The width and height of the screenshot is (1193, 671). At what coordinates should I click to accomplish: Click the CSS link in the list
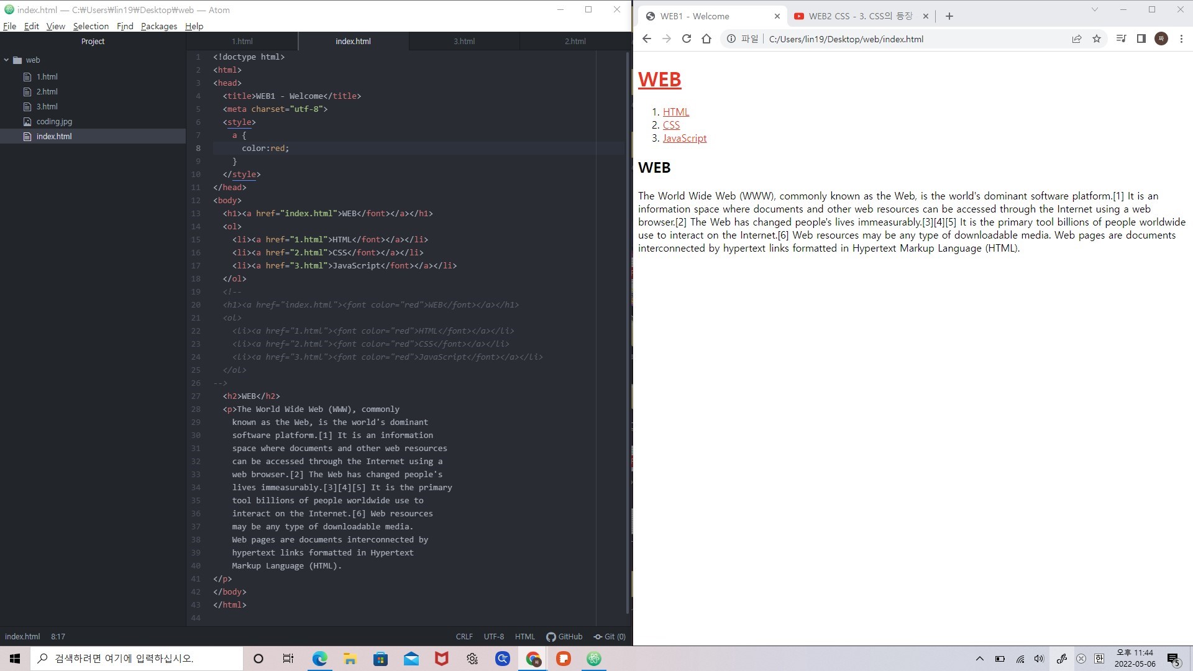[671, 125]
